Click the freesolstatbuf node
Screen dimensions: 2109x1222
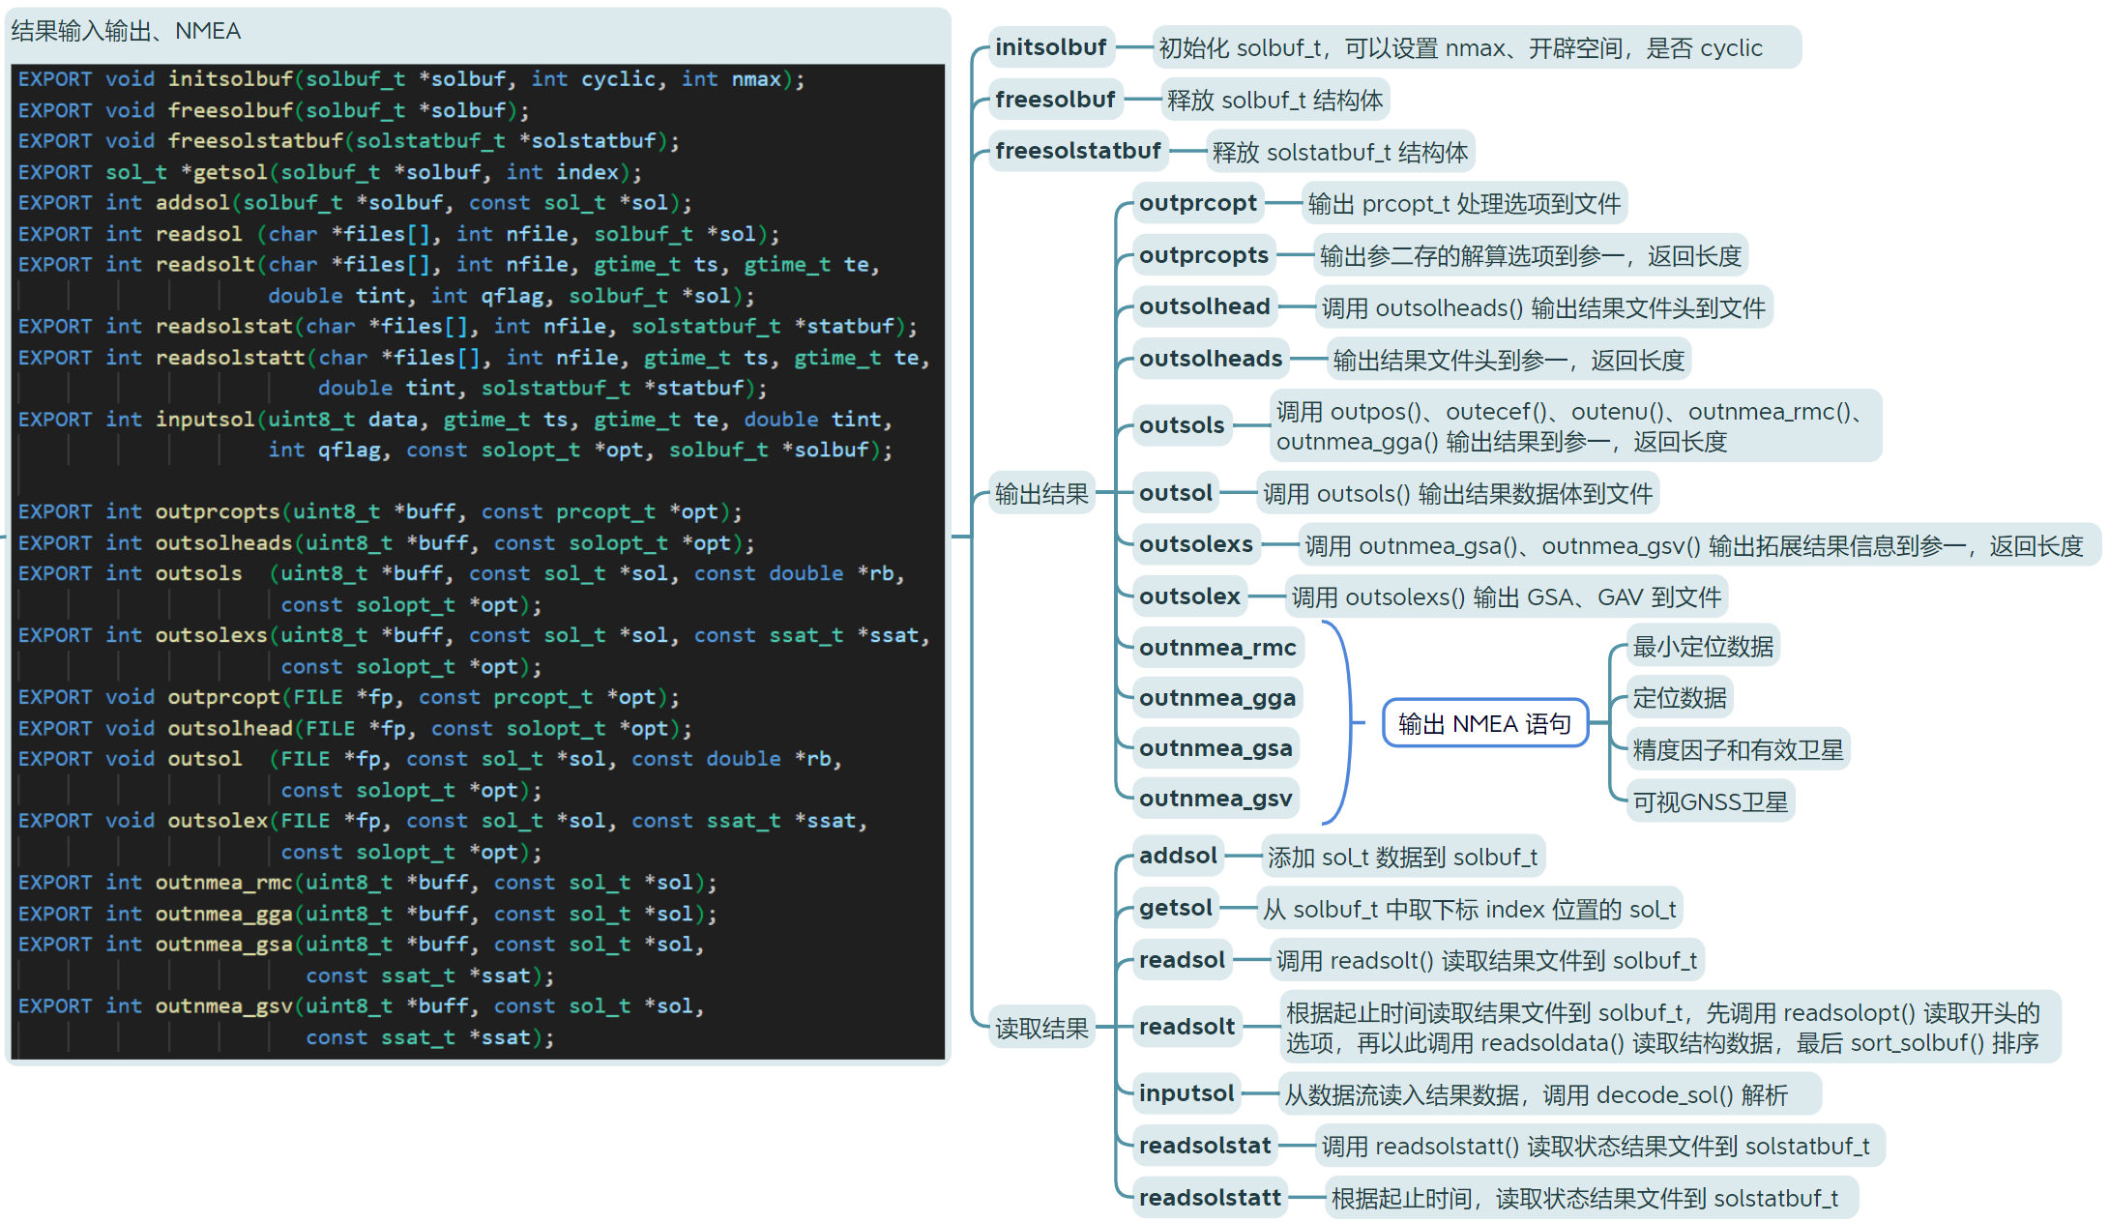[1077, 151]
